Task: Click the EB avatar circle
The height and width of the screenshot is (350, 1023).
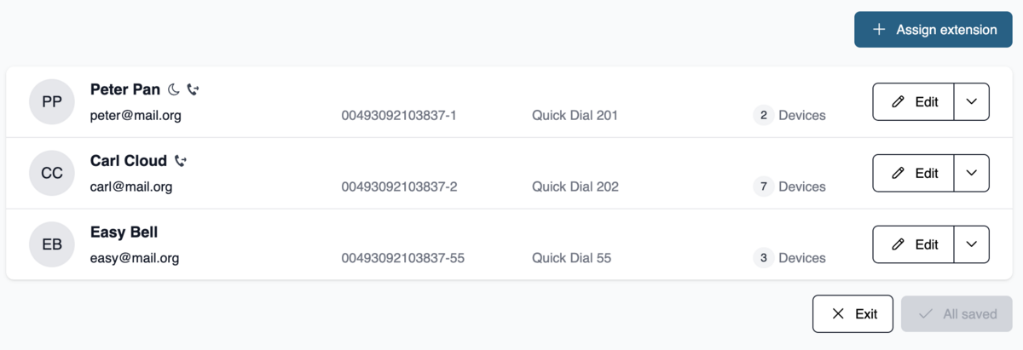Action: 52,244
